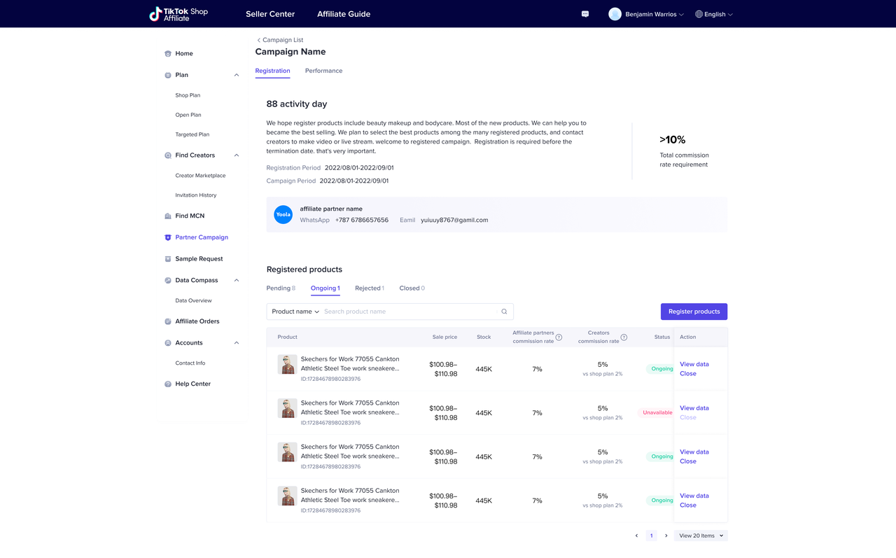Open the chat messages icon
Screen dimensions: 896x558
coord(585,14)
